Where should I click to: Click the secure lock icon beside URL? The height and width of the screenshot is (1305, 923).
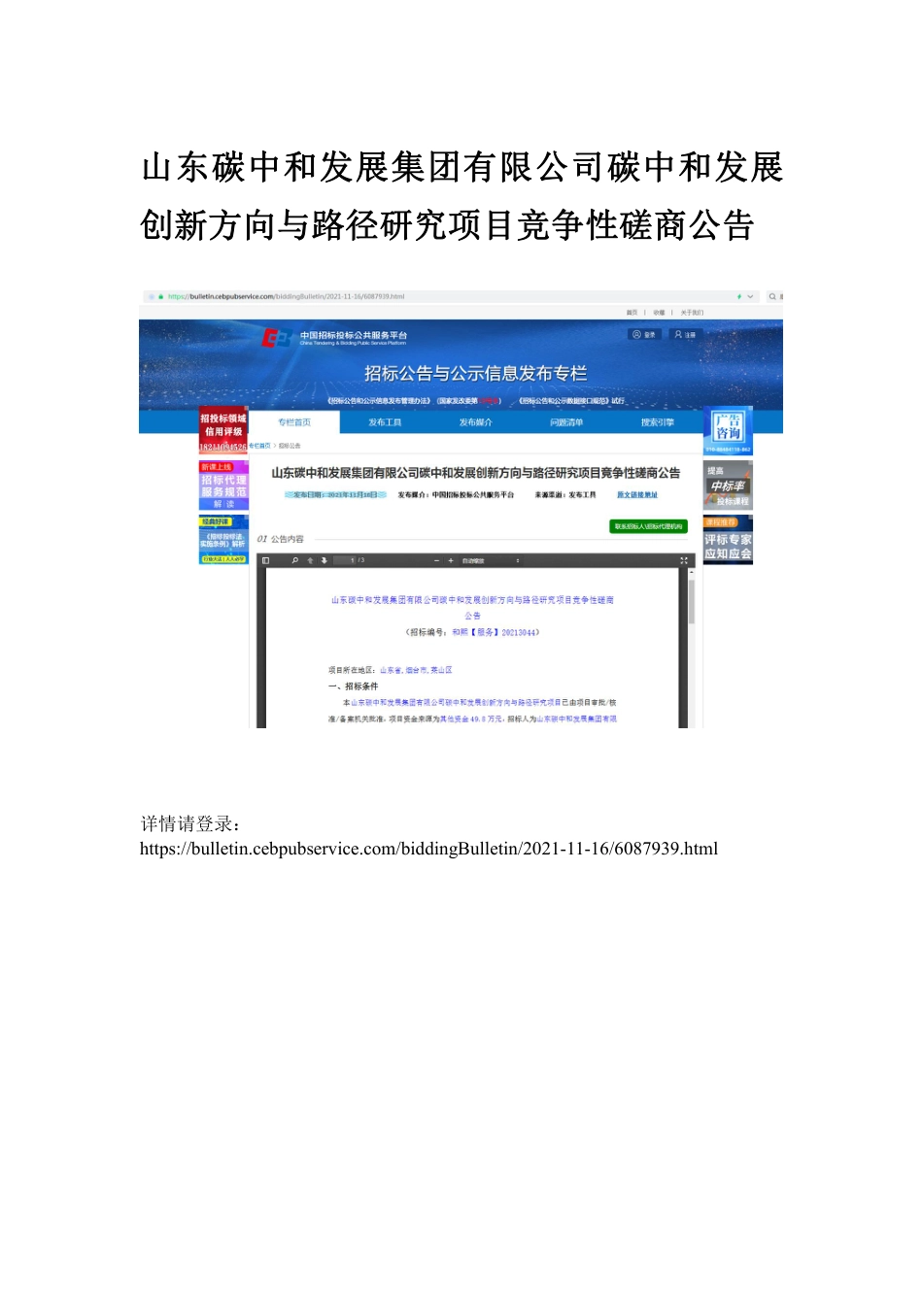pos(161,296)
